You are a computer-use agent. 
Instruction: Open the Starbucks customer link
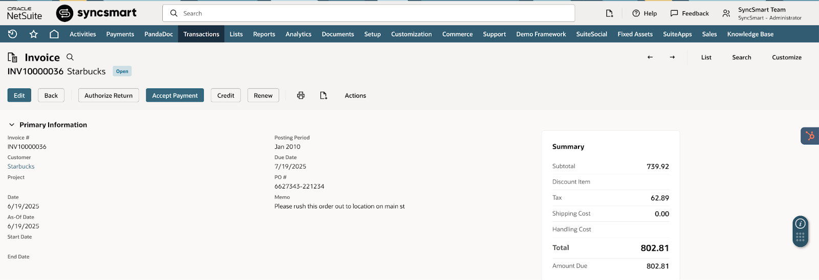point(21,167)
